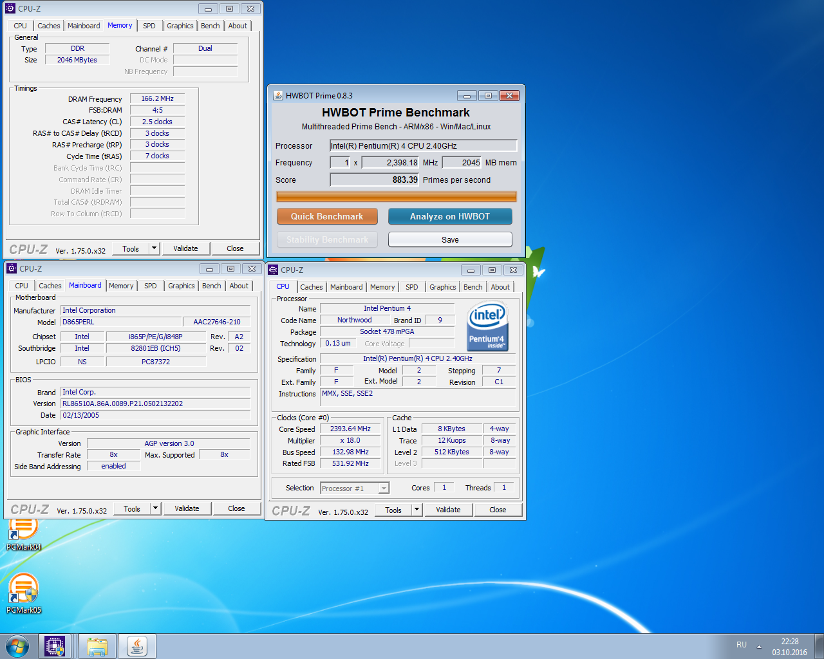Viewport: 824px width, 659px height.
Task: Click Close button in Mainboard window
Action: coord(236,508)
